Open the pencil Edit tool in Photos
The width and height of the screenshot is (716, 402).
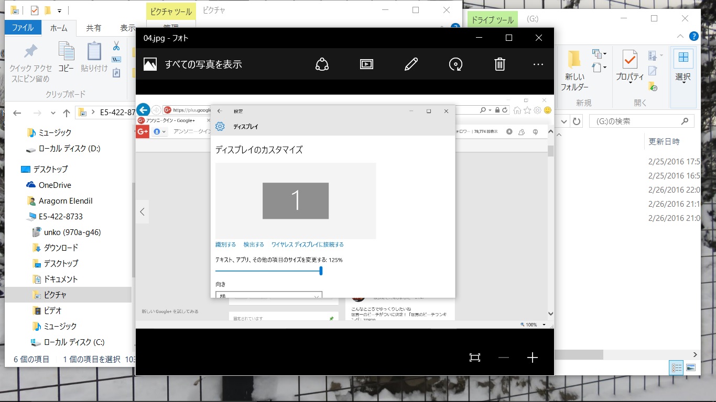tap(411, 64)
